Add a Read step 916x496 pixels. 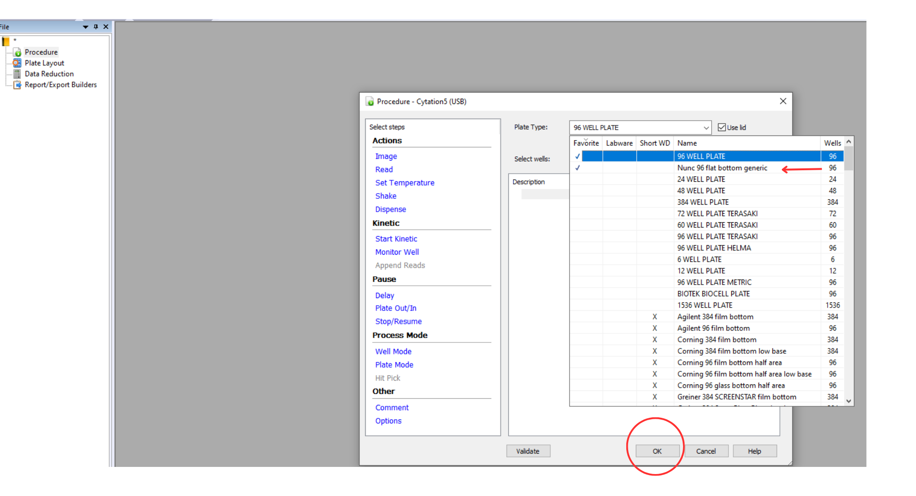coord(384,170)
